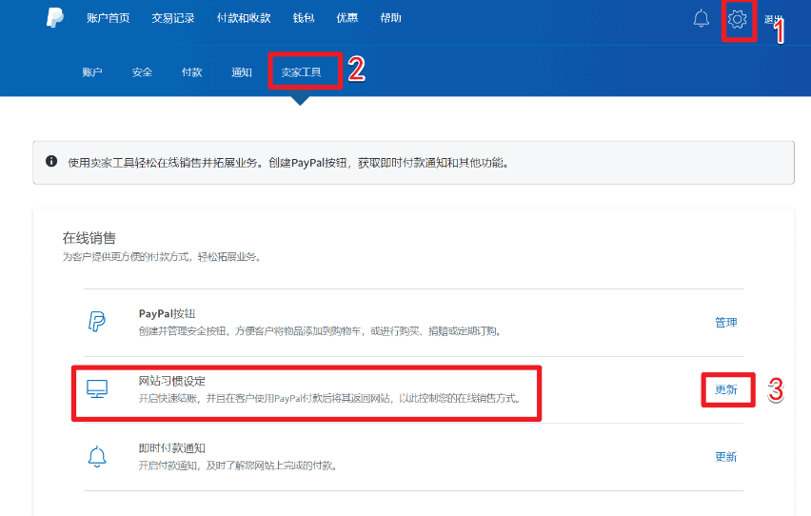Click 管理 link for PayPal按钮
The image size is (811, 516).
tap(725, 323)
